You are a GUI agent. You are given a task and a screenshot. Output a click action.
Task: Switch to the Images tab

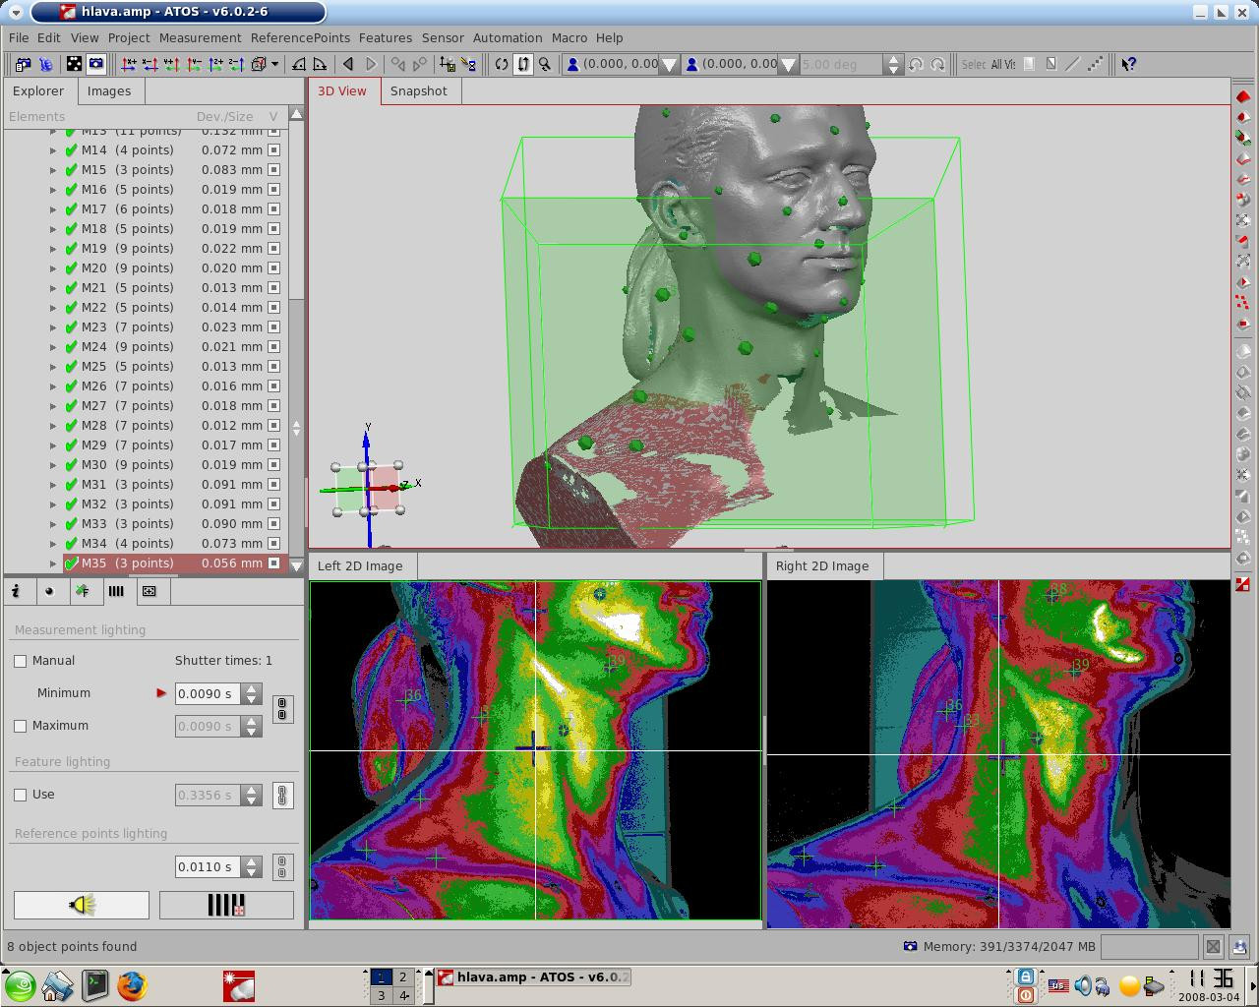(x=109, y=91)
